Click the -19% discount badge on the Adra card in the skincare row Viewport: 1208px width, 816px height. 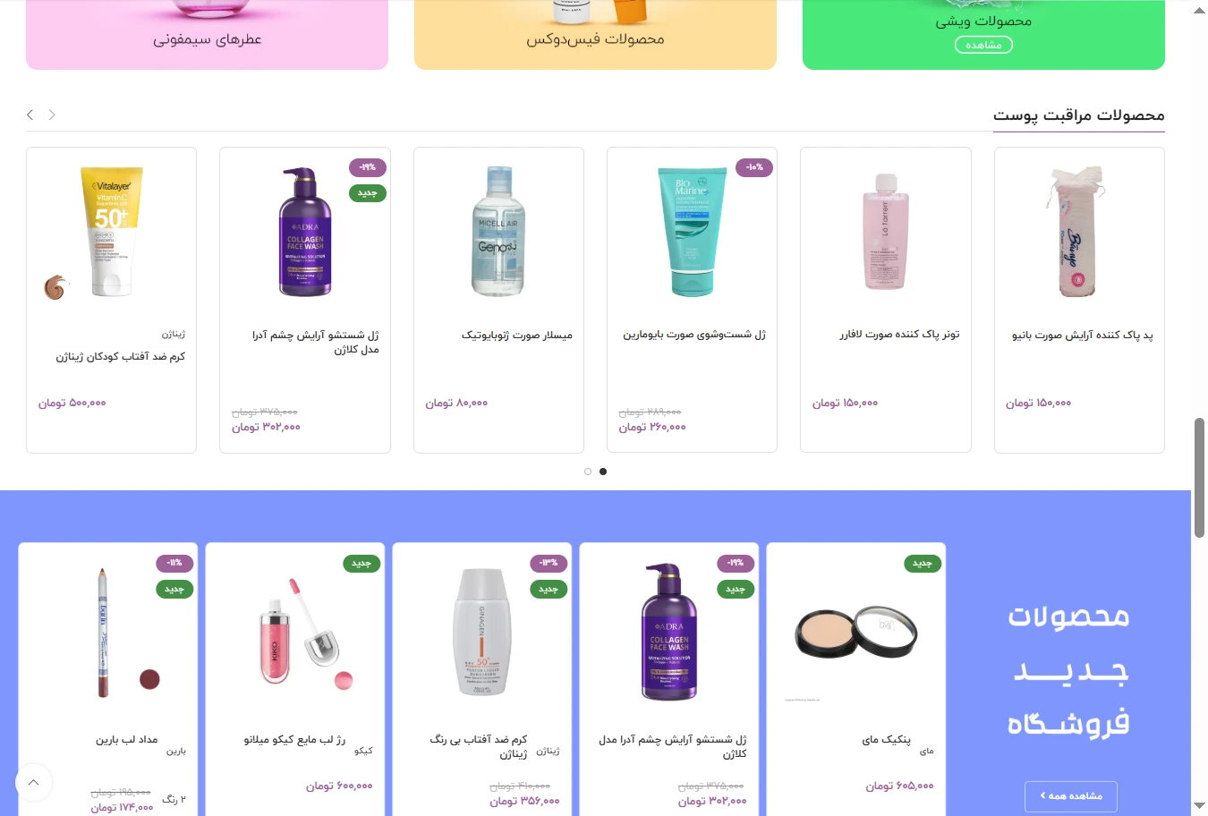(367, 167)
